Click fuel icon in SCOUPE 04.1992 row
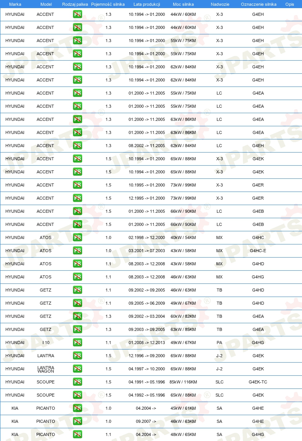This screenshot has height=441, width=302. [x=78, y=395]
